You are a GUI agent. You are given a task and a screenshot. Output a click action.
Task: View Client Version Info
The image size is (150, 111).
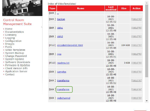click(16, 68)
